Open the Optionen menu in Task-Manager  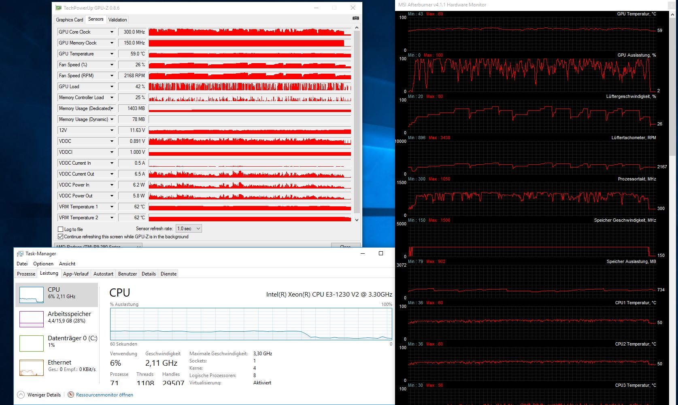pyautogui.click(x=43, y=264)
